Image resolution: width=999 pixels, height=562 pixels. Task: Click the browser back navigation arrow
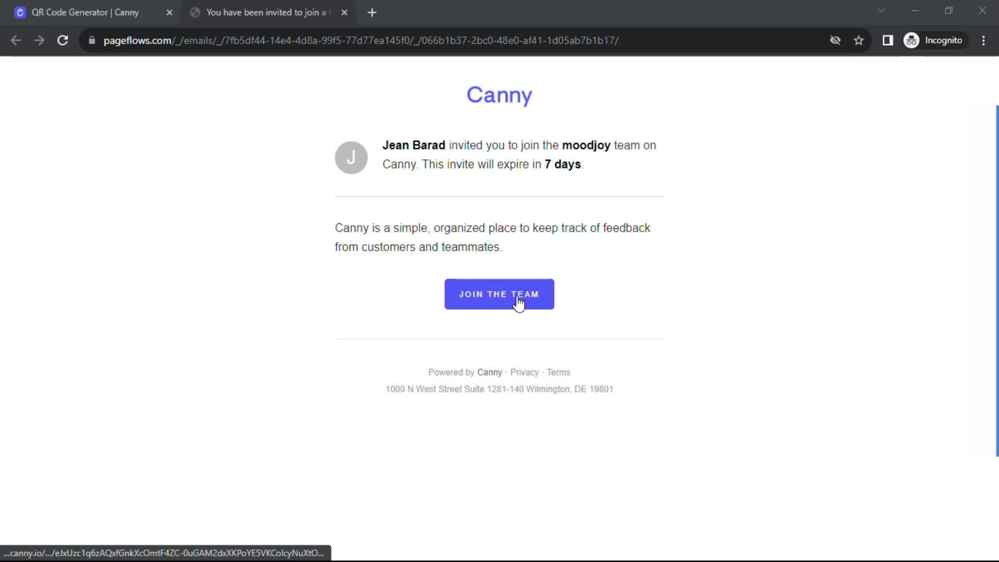point(16,40)
